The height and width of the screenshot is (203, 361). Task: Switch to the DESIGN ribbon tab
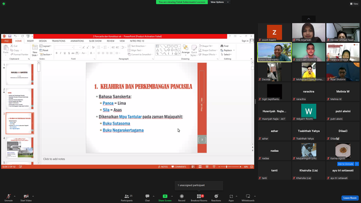[x=43, y=41]
